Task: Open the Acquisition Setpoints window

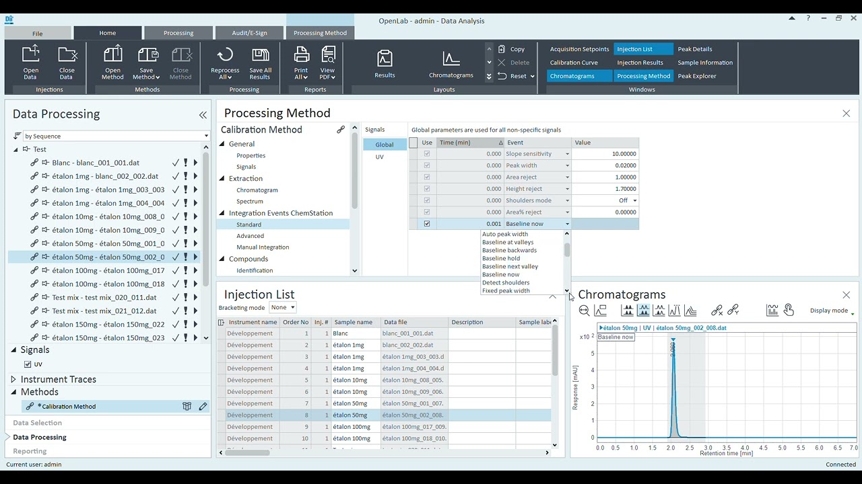Action: tap(579, 49)
